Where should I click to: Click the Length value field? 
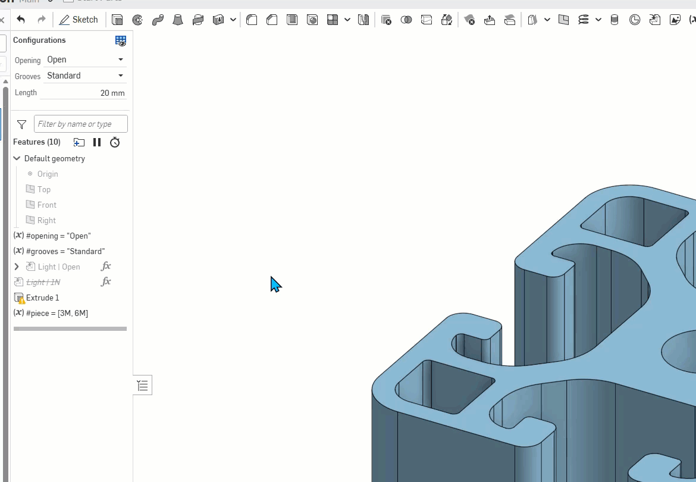click(x=83, y=93)
